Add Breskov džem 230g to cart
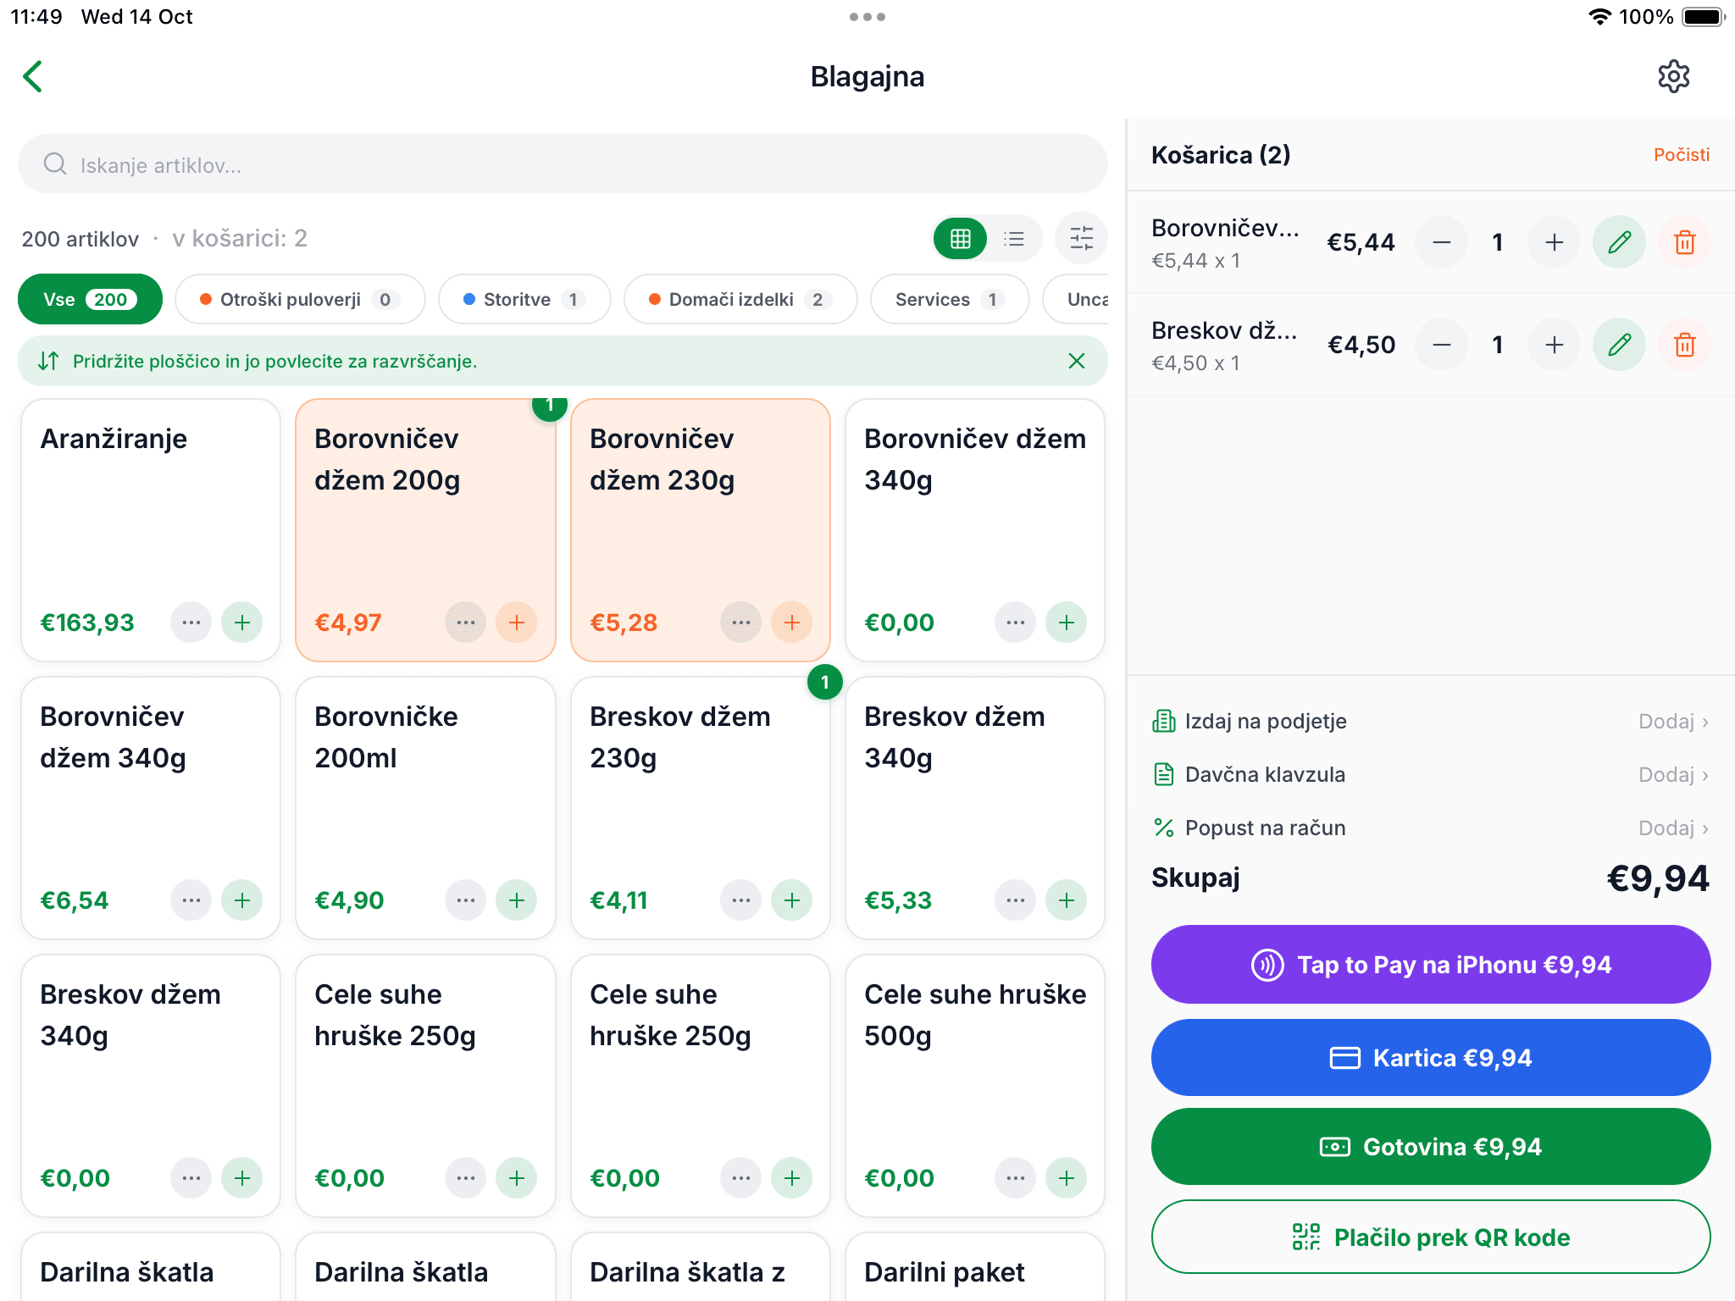 (x=792, y=900)
